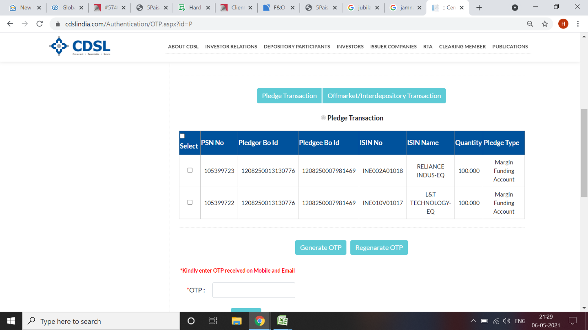Close the F&O browser tab

coord(292,8)
